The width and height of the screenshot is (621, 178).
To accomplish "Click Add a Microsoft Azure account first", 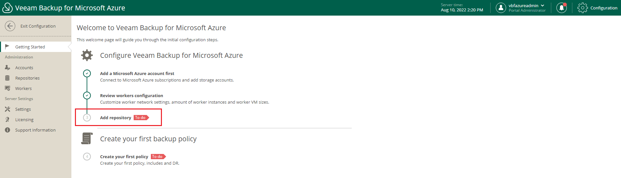I will point(137,73).
